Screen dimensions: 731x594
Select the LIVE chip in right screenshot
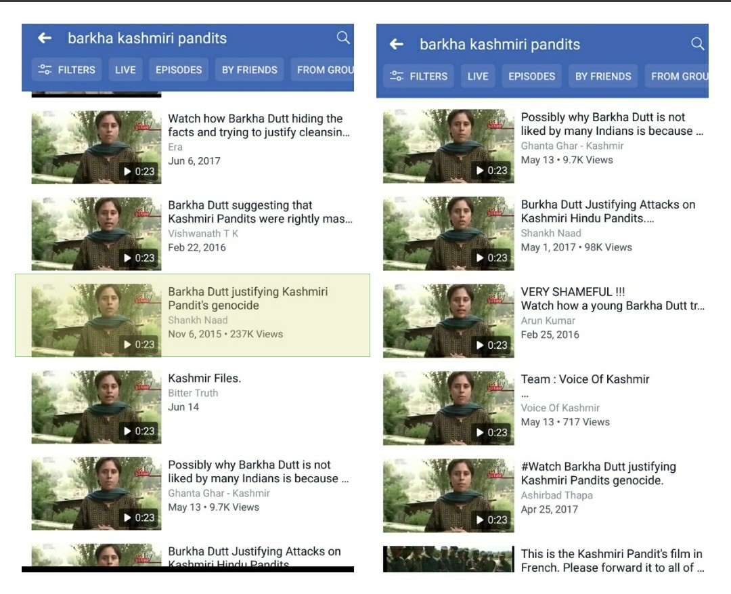[478, 76]
